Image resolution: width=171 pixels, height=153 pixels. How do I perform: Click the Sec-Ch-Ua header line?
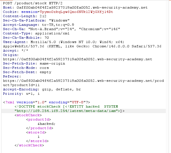[x=62, y=29]
